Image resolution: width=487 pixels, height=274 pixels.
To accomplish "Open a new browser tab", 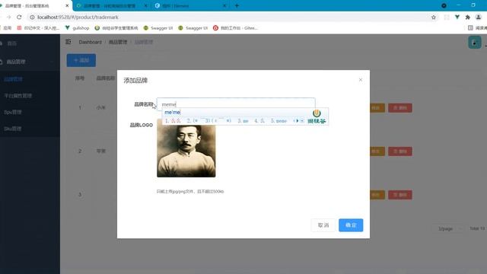I will pyautogui.click(x=237, y=5).
